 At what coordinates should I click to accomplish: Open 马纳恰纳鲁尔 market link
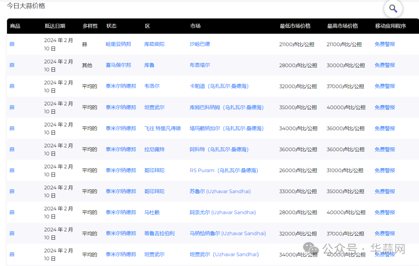click(228, 233)
